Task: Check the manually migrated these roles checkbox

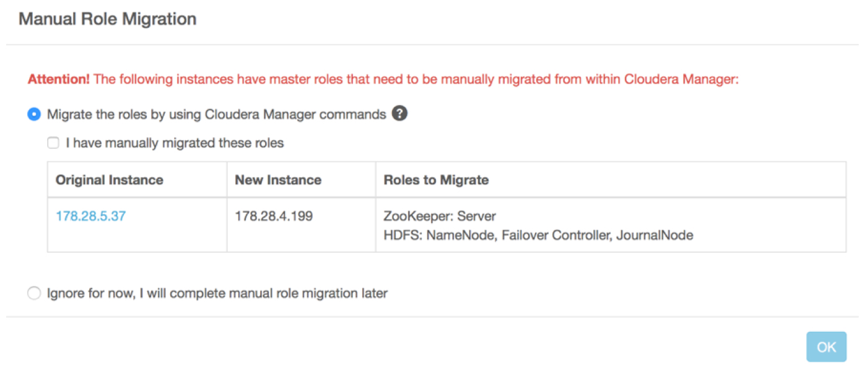Action: (53, 143)
